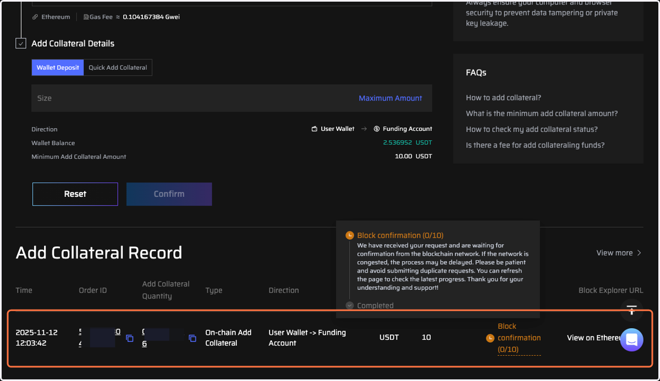The height and width of the screenshot is (381, 660).
Task: Click the On-chain Add Collateral type cell
Action: click(x=228, y=338)
